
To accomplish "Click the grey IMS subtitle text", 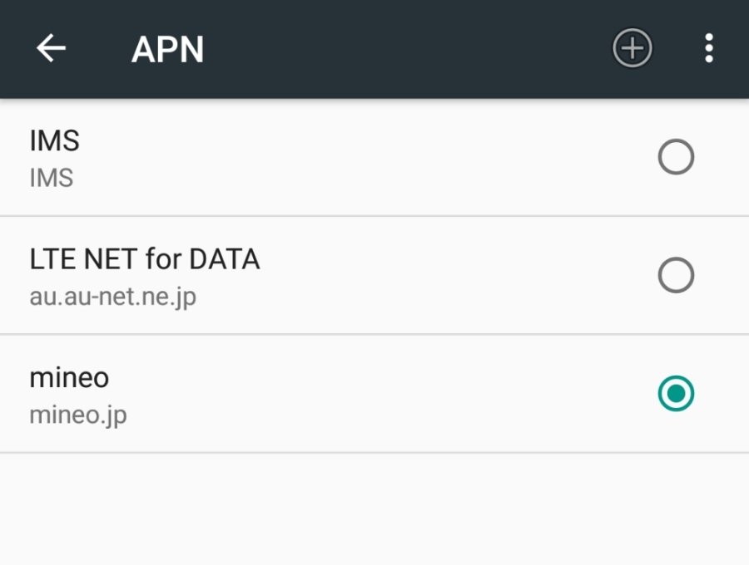I will tap(52, 178).
